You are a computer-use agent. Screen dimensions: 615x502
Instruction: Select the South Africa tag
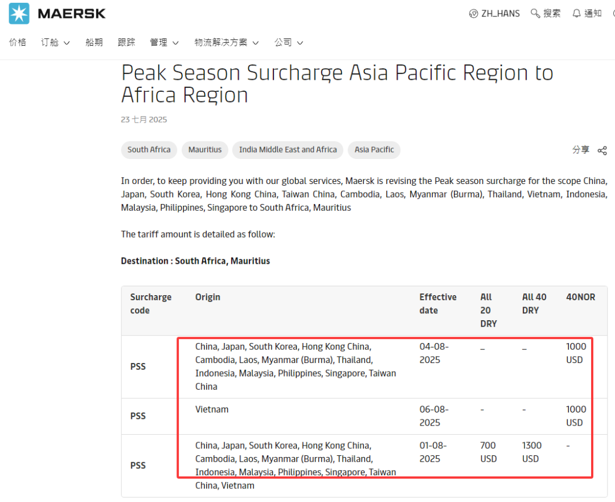[149, 150]
